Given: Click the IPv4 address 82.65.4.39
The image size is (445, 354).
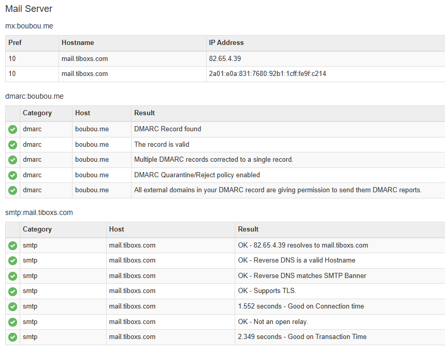Looking at the screenshot, I should point(225,58).
